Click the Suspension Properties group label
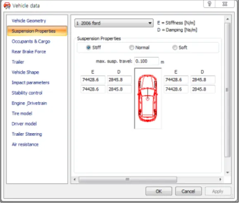239x205 pixels. tap(99, 38)
